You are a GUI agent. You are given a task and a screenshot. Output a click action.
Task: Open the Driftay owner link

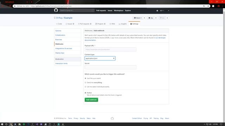pos(59,18)
